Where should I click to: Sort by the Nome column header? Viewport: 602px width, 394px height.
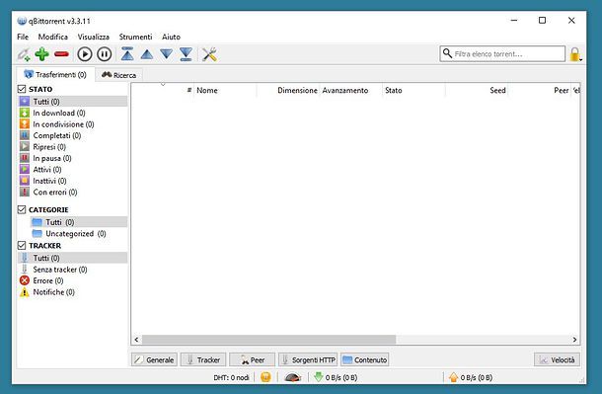coord(225,90)
